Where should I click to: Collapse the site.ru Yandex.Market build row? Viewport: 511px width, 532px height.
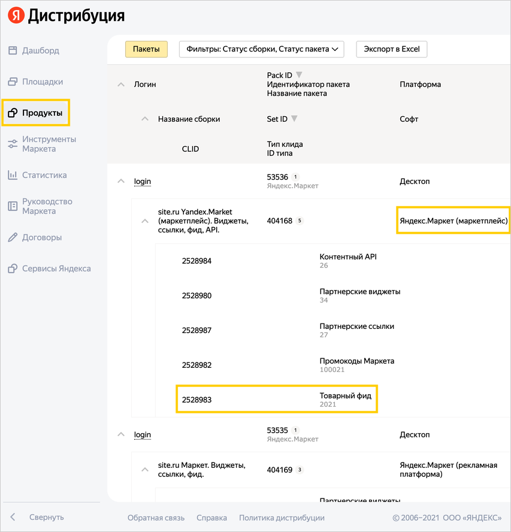[145, 221]
